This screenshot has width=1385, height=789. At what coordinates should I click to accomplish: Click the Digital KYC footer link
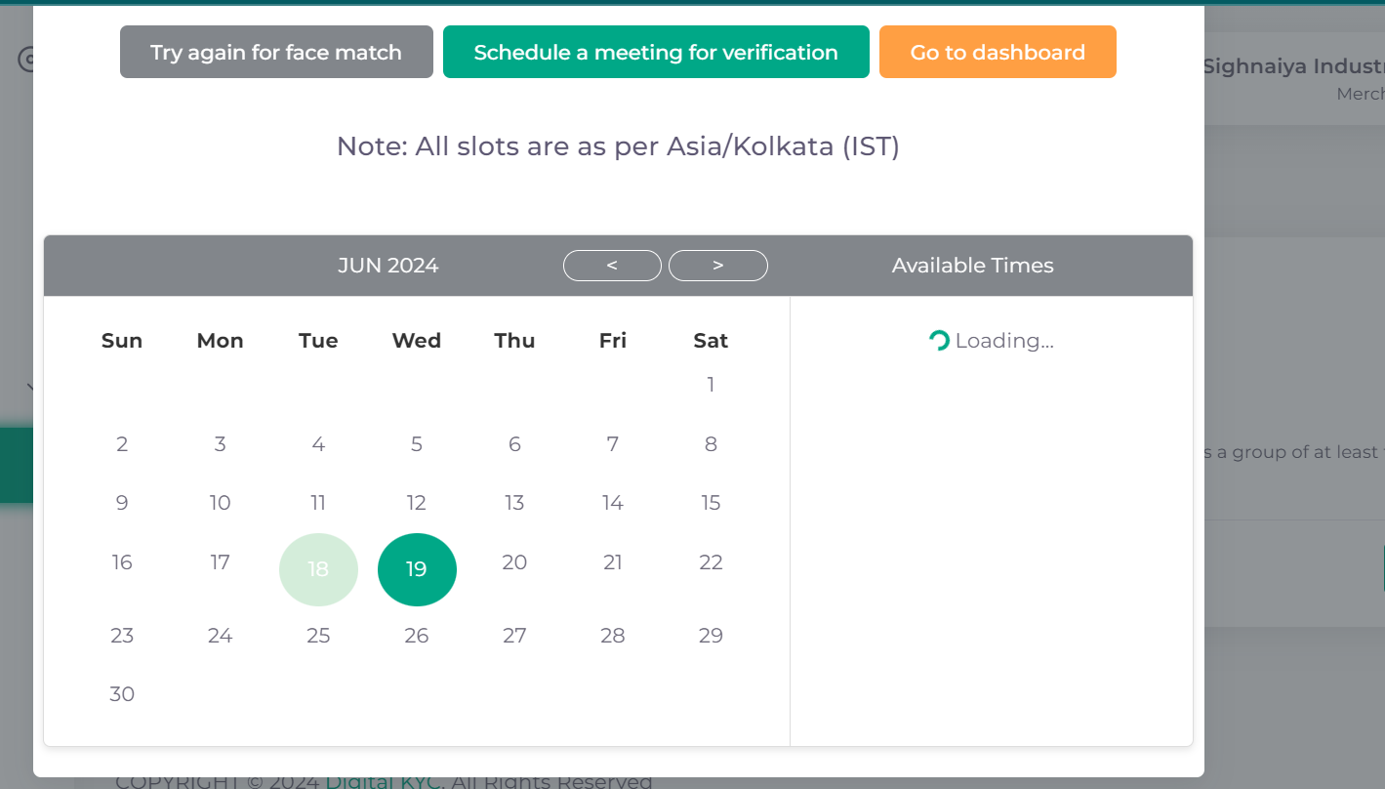[x=384, y=781]
